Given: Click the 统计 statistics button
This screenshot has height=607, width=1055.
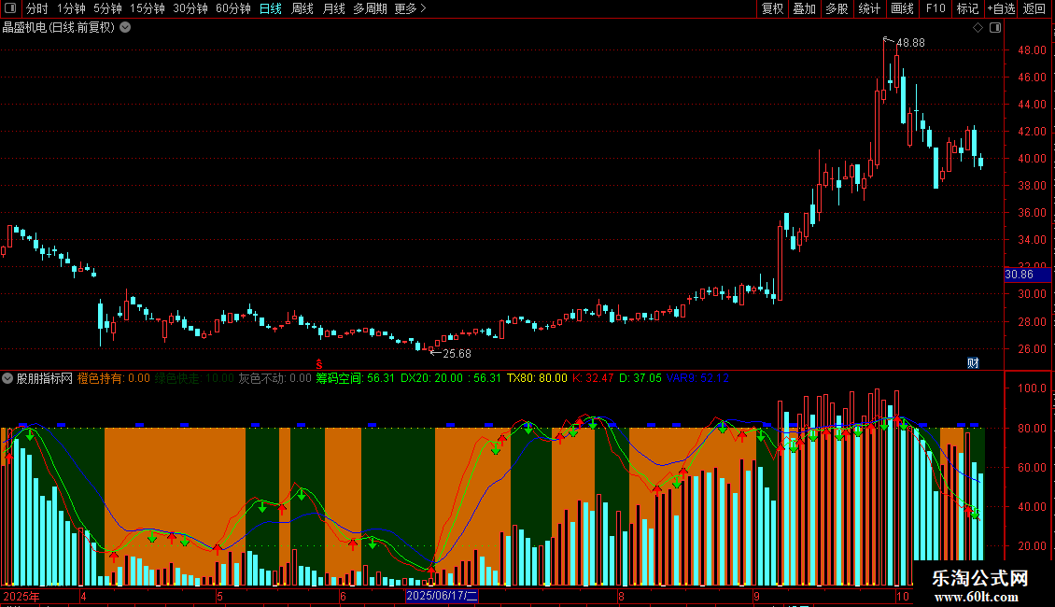Looking at the screenshot, I should [869, 8].
